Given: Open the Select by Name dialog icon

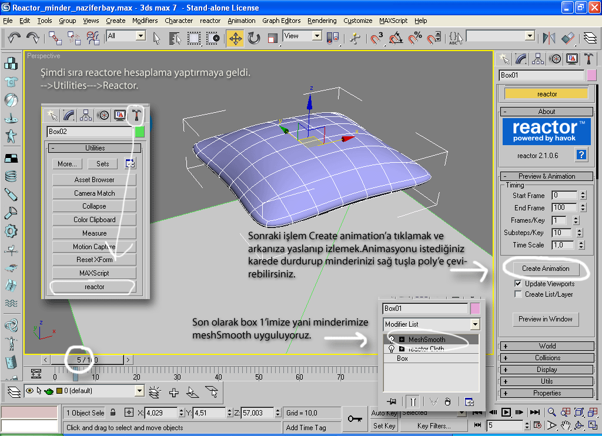Looking at the screenshot, I should pos(175,38).
